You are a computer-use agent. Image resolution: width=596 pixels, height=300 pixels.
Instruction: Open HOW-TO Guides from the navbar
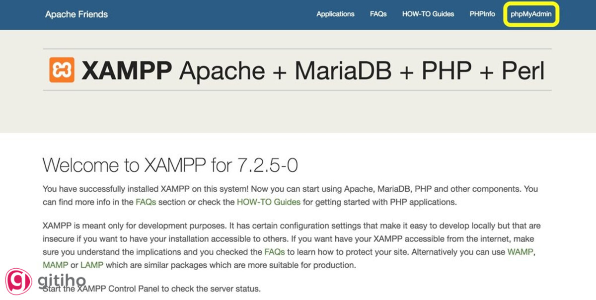tap(428, 14)
